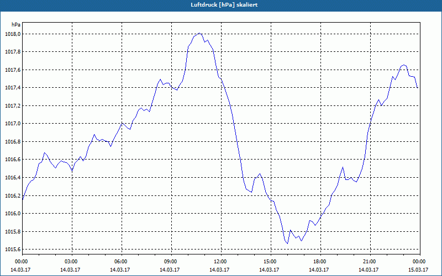The width and height of the screenshot is (442, 276).
Task: Click the hPa unit label above the axis
Action: pos(16,25)
